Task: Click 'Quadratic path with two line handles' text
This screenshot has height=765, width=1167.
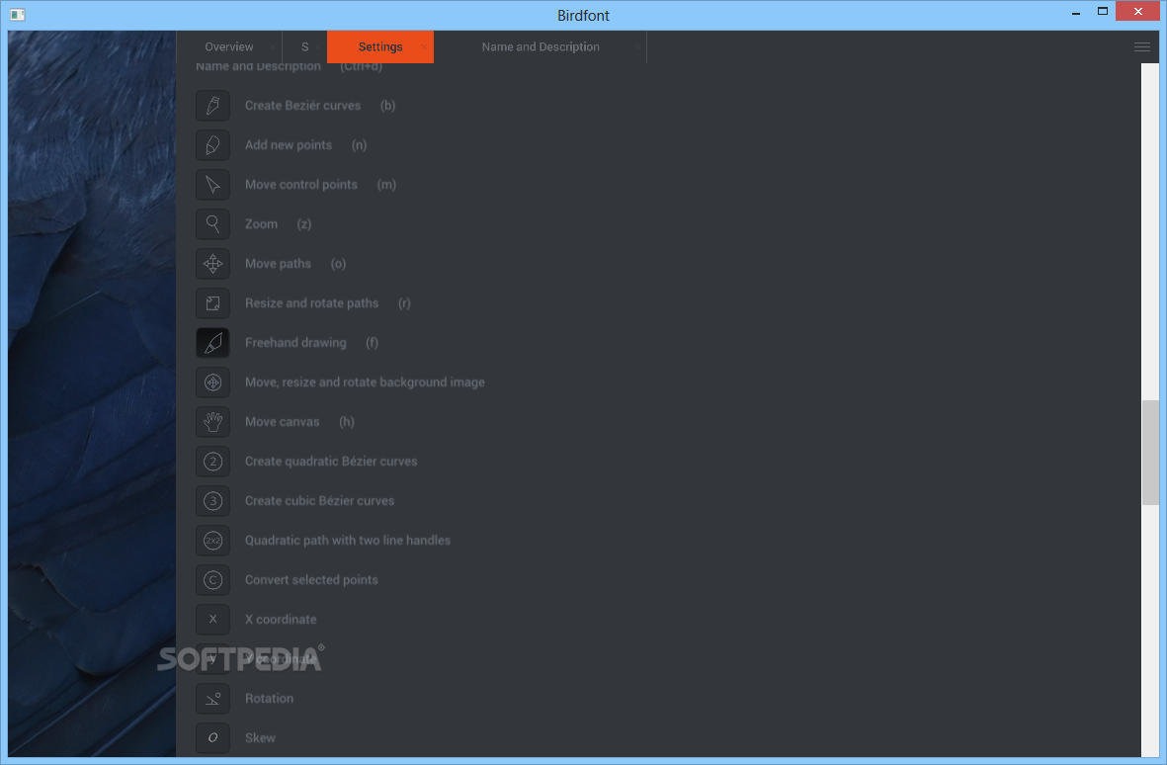Action: 348,540
